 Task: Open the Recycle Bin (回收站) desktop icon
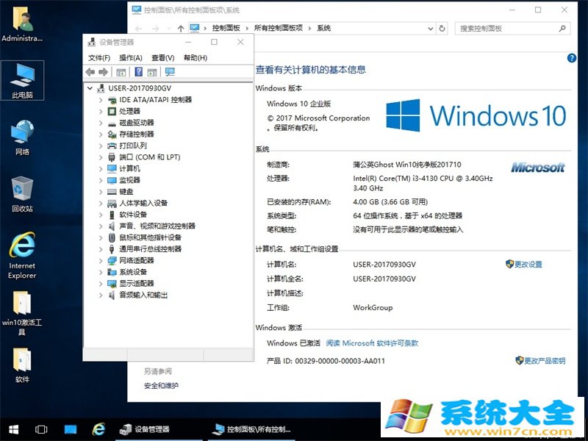click(22, 194)
